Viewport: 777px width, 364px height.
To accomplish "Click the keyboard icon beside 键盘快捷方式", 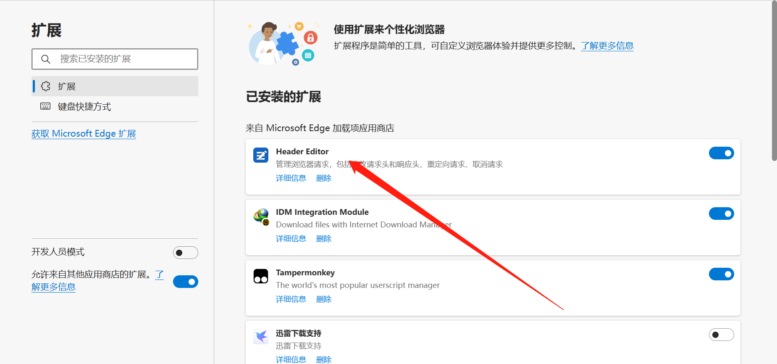I will pos(45,106).
